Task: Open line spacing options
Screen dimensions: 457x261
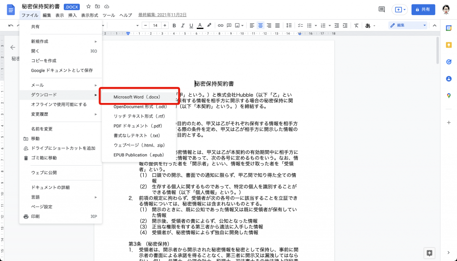Action: 289,25
